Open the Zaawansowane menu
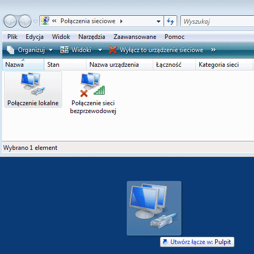Screen dimensions: 254x254 [x=135, y=37]
